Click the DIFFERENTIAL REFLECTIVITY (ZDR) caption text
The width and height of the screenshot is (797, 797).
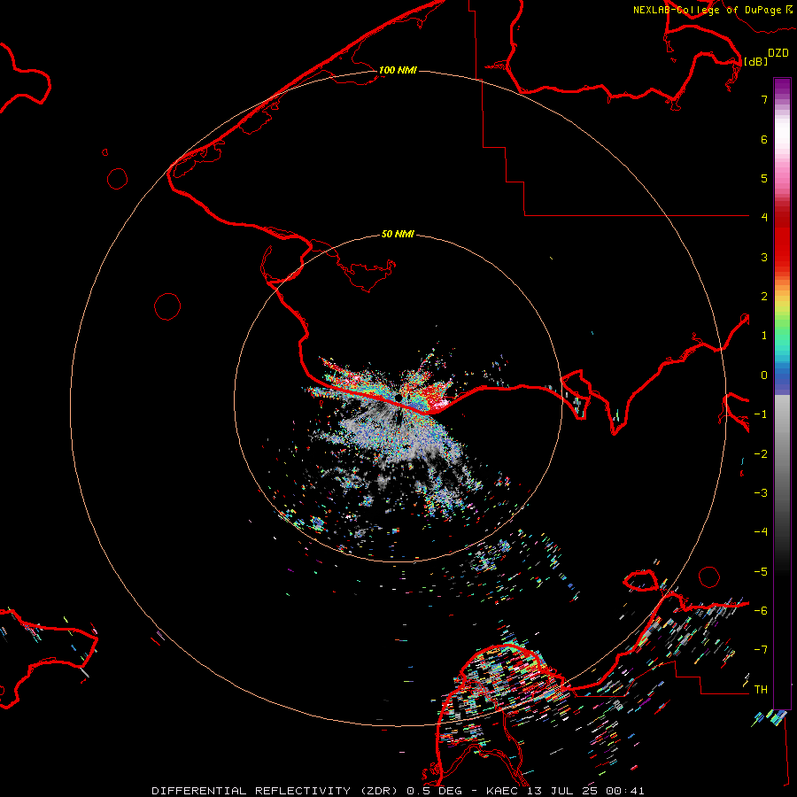275,791
